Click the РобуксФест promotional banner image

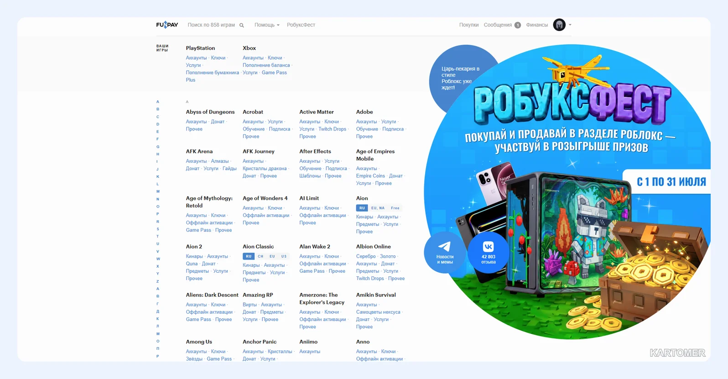[567, 192]
